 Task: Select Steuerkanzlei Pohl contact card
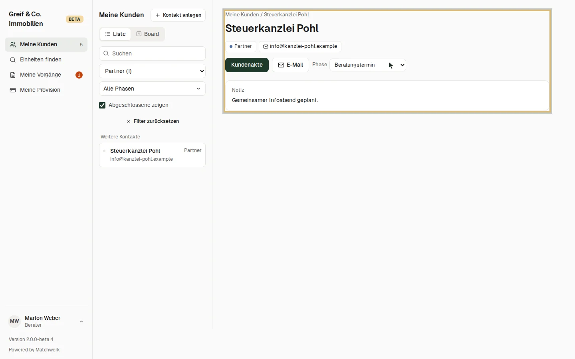click(x=152, y=155)
